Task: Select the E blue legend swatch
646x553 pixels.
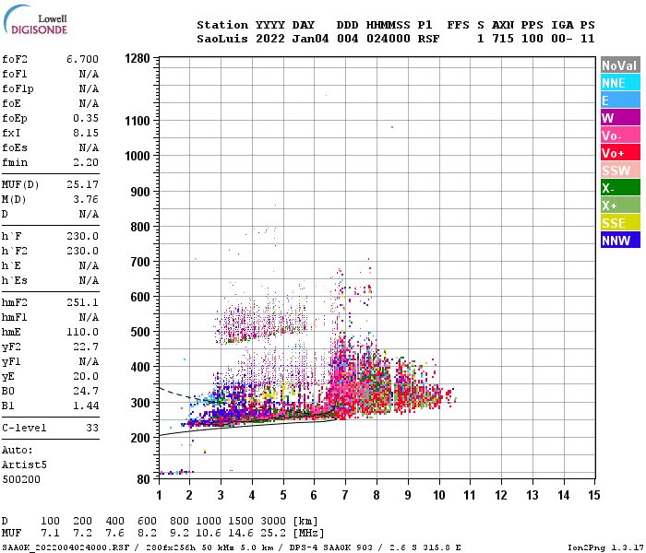Action: point(620,100)
